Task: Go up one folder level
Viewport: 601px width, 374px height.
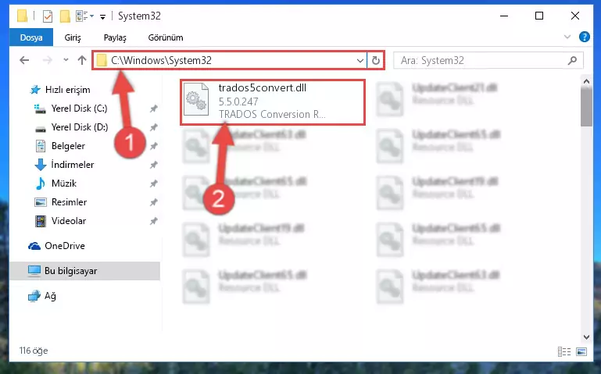Action: [x=82, y=60]
